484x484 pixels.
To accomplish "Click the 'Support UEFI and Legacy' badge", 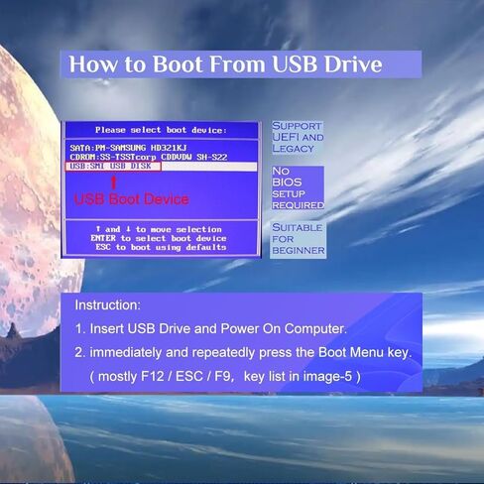I will (298, 137).
